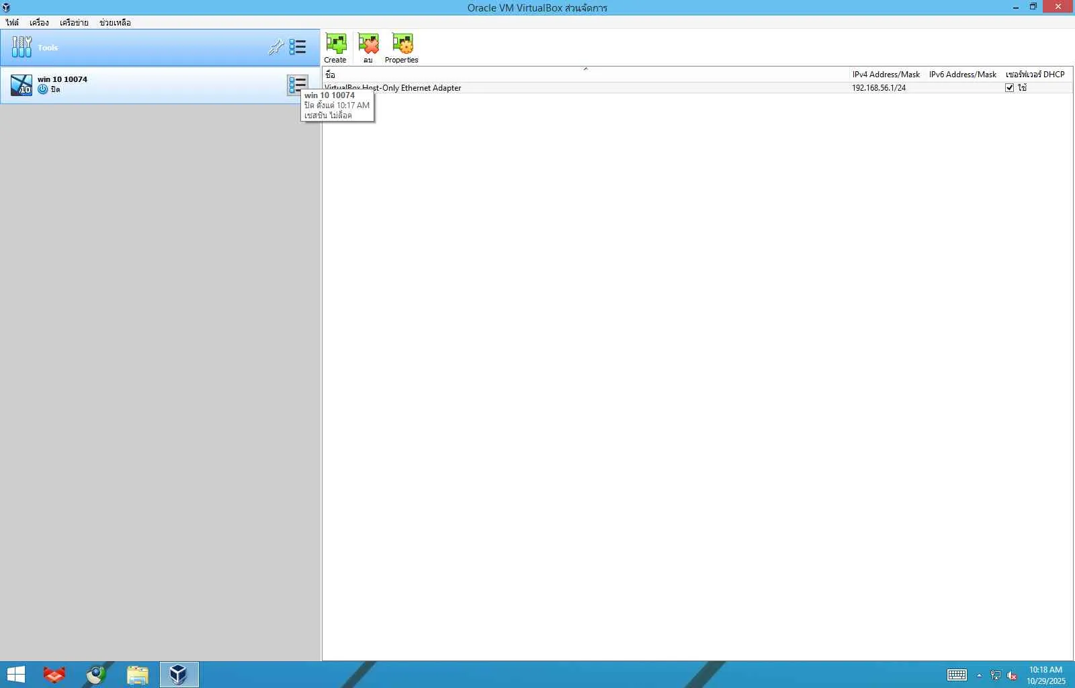Open the เครื่อง menu
Image resolution: width=1075 pixels, height=688 pixels.
point(39,22)
